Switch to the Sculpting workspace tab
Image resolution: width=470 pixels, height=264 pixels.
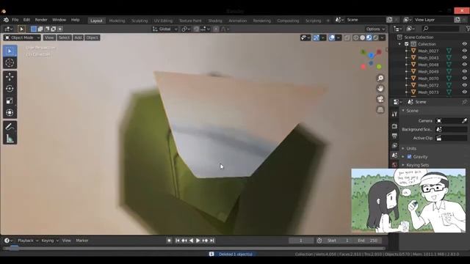point(140,21)
